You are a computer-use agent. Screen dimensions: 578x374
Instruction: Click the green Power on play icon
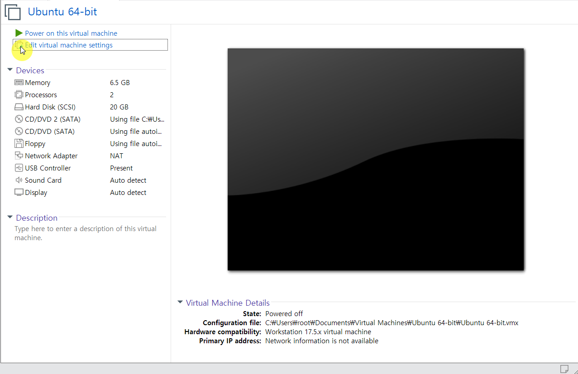[19, 33]
